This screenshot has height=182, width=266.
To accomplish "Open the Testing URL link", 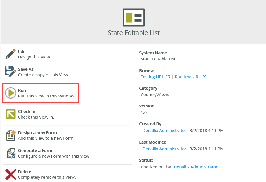I will coord(152,77).
